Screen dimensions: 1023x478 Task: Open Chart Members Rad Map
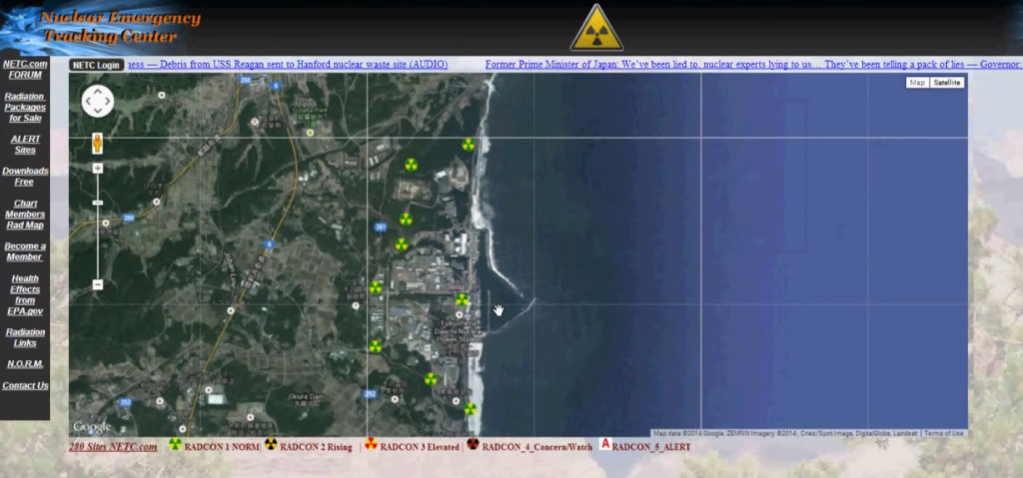pyautogui.click(x=25, y=214)
